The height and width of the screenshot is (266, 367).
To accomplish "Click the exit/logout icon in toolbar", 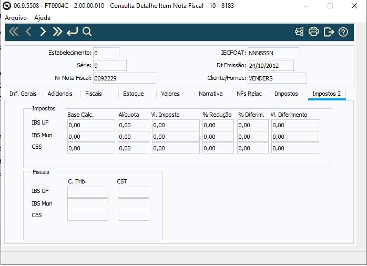I will pos(329,32).
